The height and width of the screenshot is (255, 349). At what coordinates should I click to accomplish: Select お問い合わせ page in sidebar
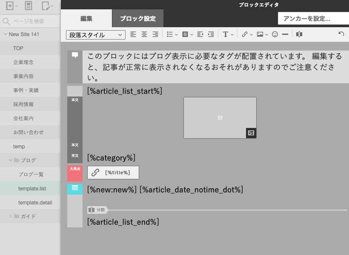tap(30, 132)
